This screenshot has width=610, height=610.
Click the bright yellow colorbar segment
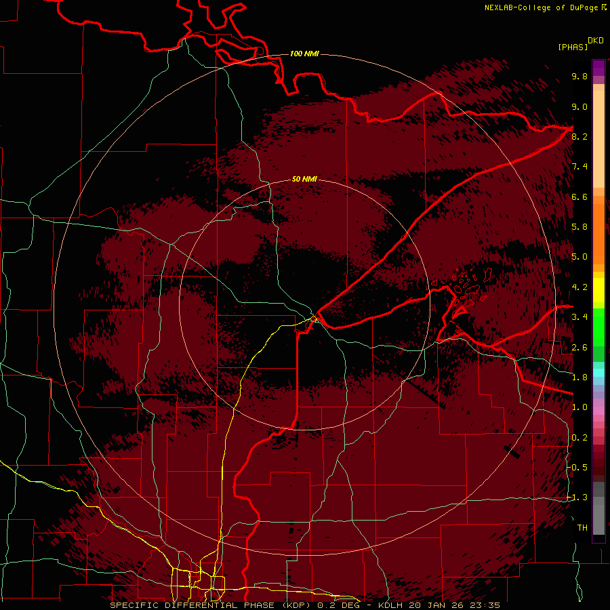tap(598, 290)
